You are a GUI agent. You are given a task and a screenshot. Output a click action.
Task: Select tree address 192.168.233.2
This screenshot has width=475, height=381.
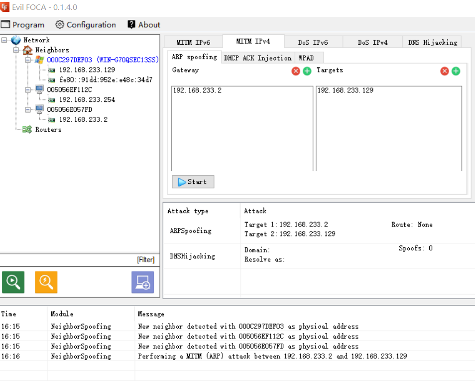coord(83,119)
